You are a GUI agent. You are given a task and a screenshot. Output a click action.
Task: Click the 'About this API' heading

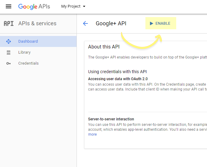coord(104,47)
